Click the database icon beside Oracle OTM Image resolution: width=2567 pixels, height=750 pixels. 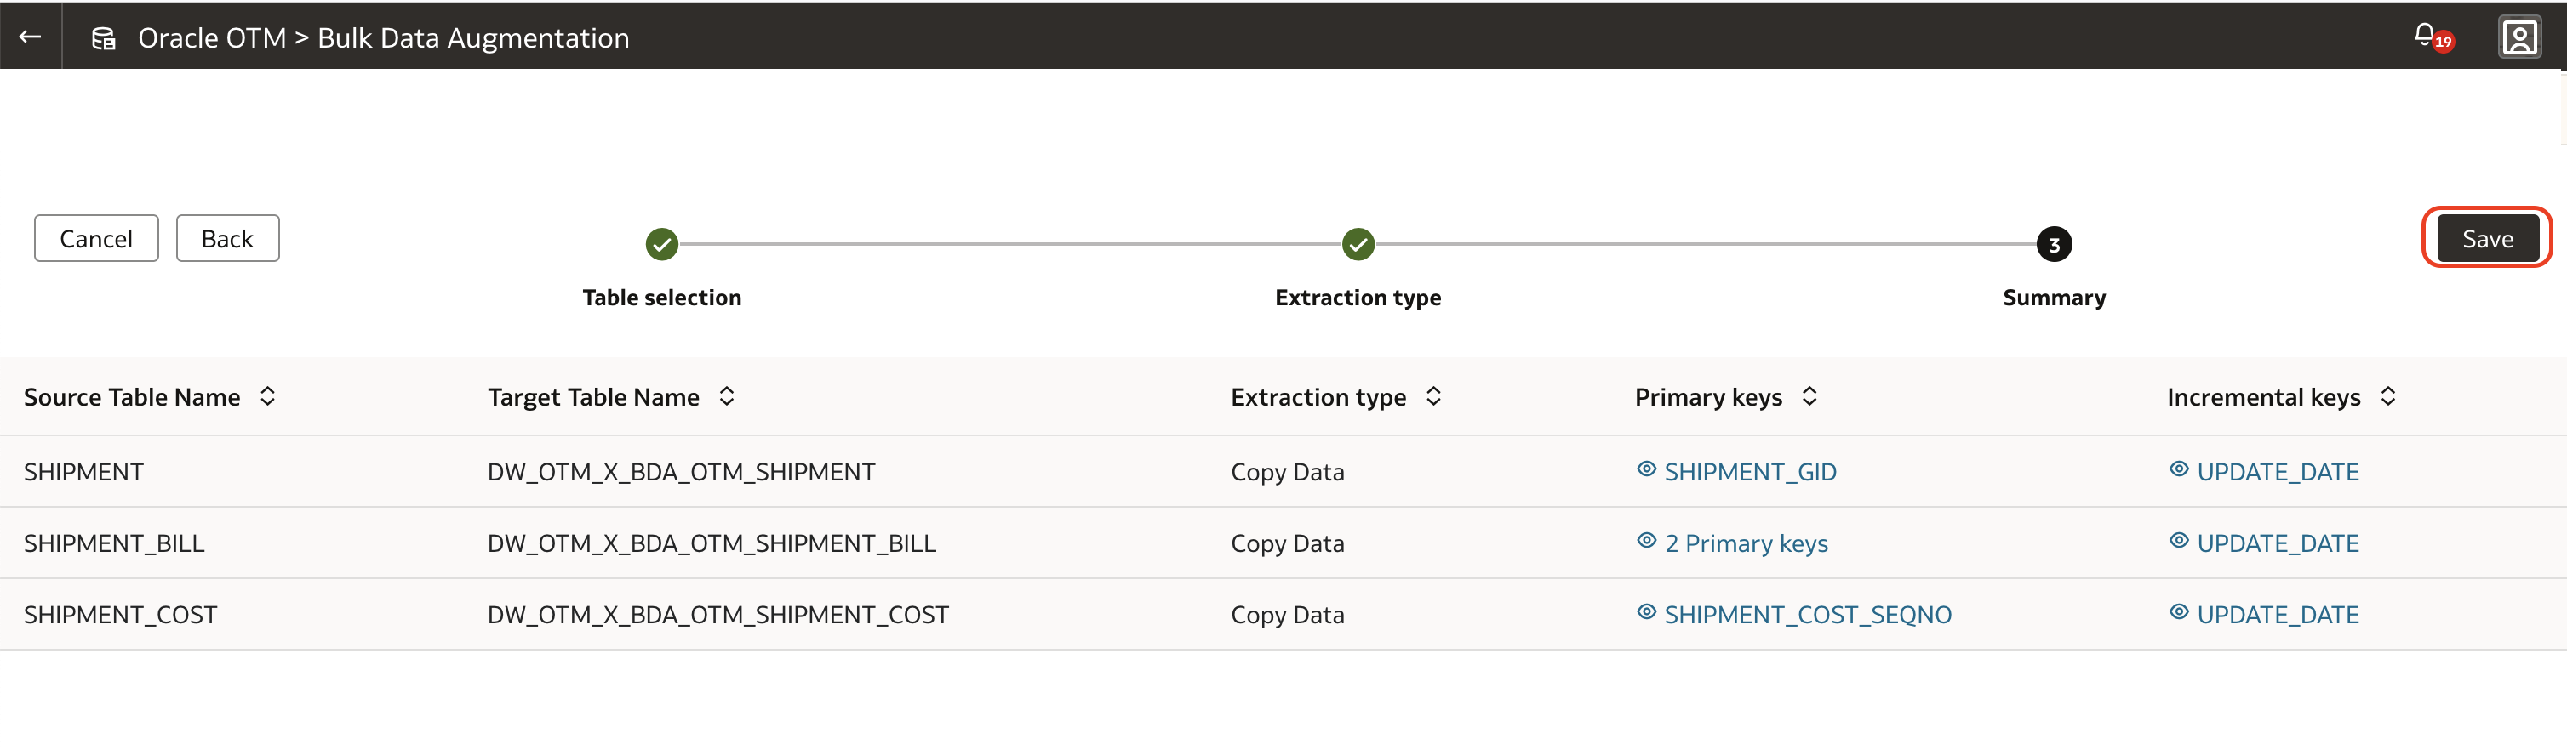click(x=104, y=38)
